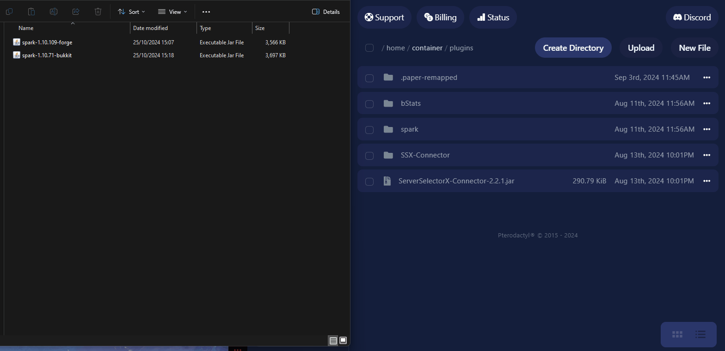Click the Rename icon in Explorer toolbar
725x351 pixels.
point(54,12)
